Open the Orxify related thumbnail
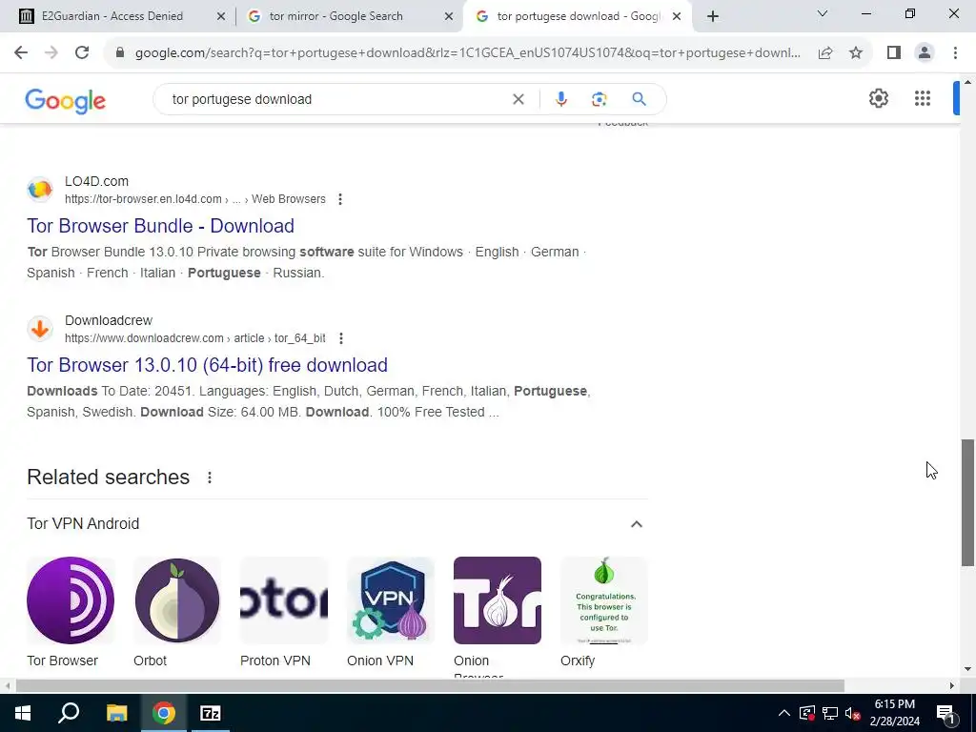The image size is (976, 732). [604, 600]
